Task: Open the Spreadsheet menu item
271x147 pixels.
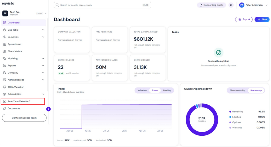Action: coord(24,44)
